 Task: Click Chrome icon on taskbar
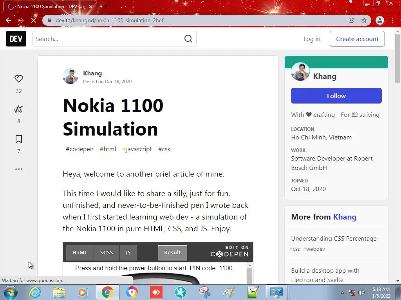pyautogui.click(x=107, y=292)
